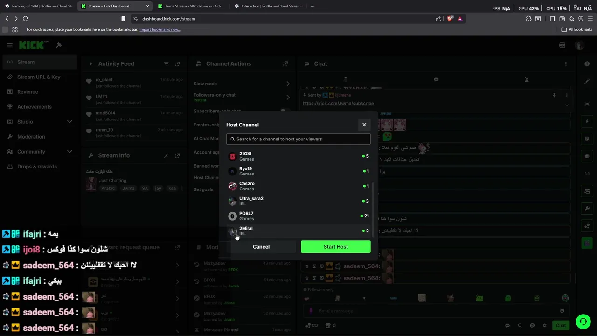
Task: Open live support headset button
Action: tap(583, 322)
